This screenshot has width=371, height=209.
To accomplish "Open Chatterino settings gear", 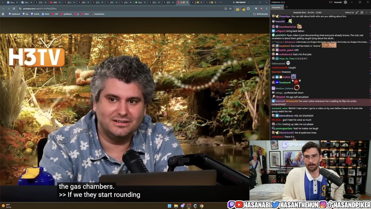I will tap(345, 2).
